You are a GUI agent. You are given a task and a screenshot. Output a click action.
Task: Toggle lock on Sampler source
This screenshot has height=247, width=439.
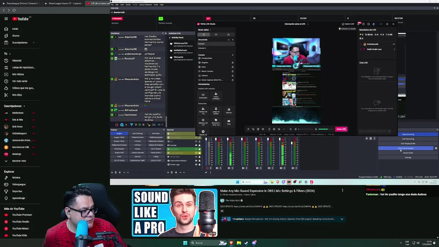pos(199,145)
